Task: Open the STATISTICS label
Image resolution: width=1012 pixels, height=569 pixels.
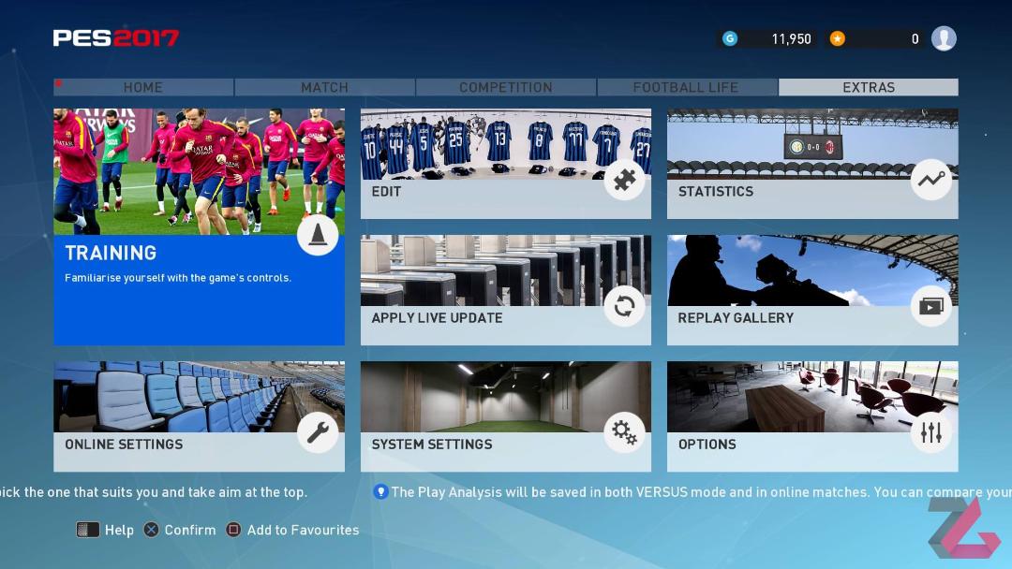Action: point(716,192)
